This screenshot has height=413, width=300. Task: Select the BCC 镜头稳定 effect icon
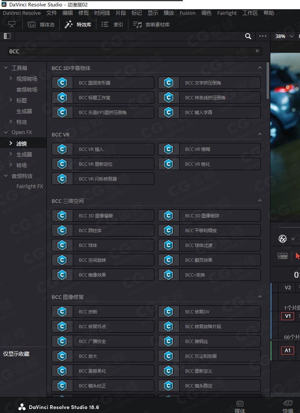168,385
